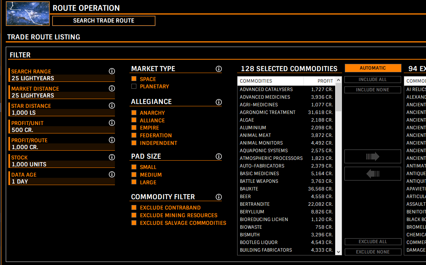
Task: Open the Allegiance info icon
Action: tap(219, 102)
